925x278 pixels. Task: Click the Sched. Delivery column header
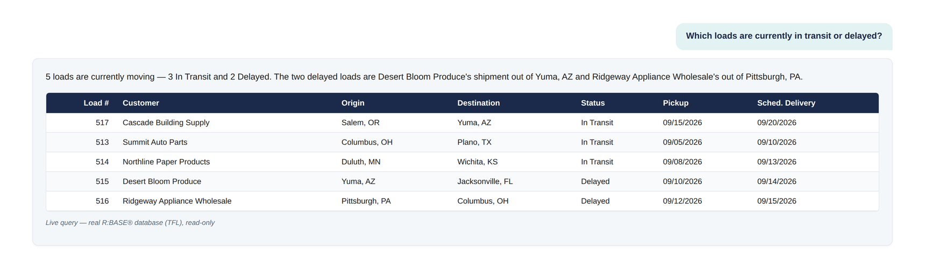pyautogui.click(x=786, y=103)
